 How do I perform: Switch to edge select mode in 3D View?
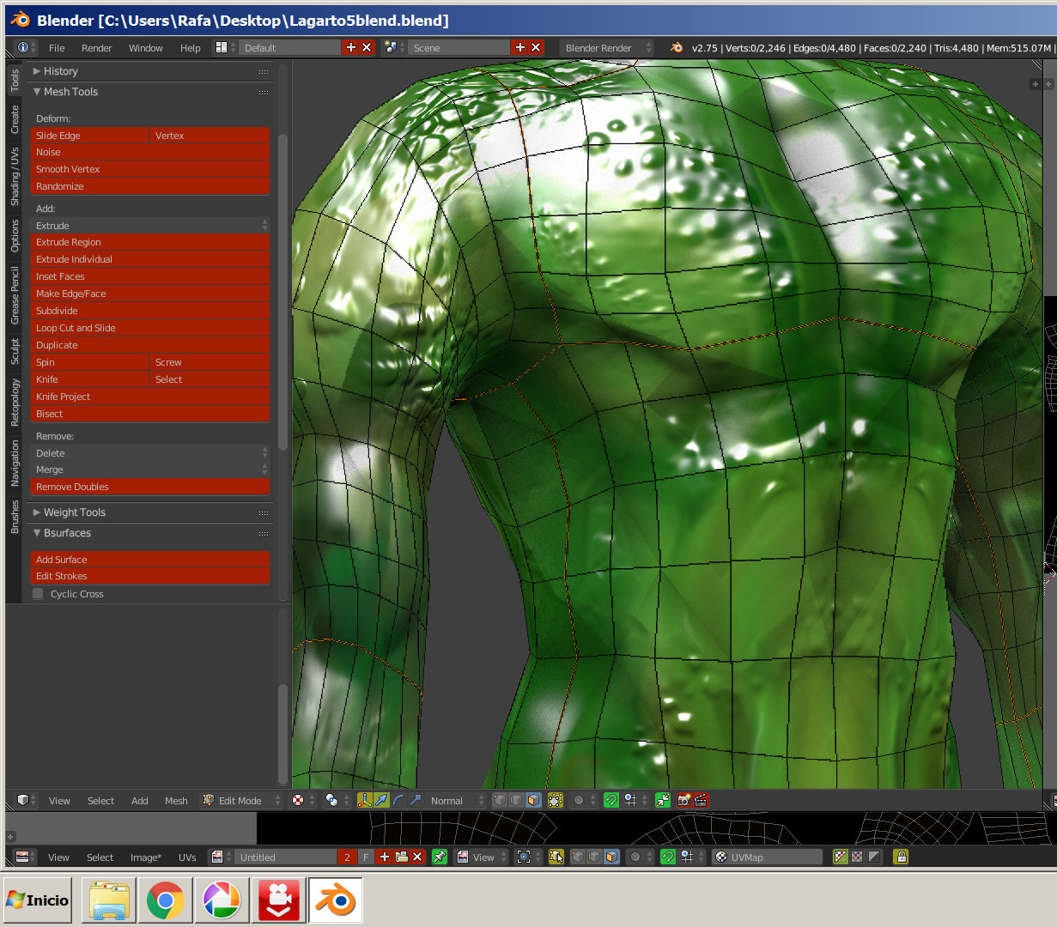516,800
